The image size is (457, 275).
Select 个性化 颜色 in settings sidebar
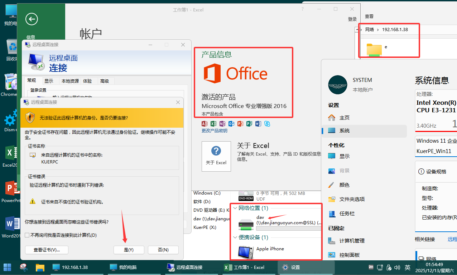point(344,185)
